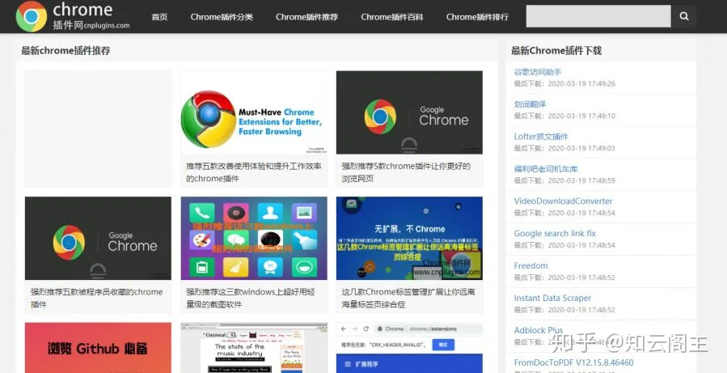Open the 无扩展，不Chrome thumbnail
Image resolution: width=727 pixels, height=373 pixels.
(409, 238)
